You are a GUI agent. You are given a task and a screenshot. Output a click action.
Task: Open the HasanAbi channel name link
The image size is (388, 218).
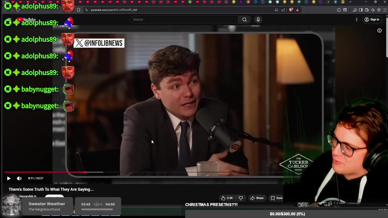pos(26,196)
